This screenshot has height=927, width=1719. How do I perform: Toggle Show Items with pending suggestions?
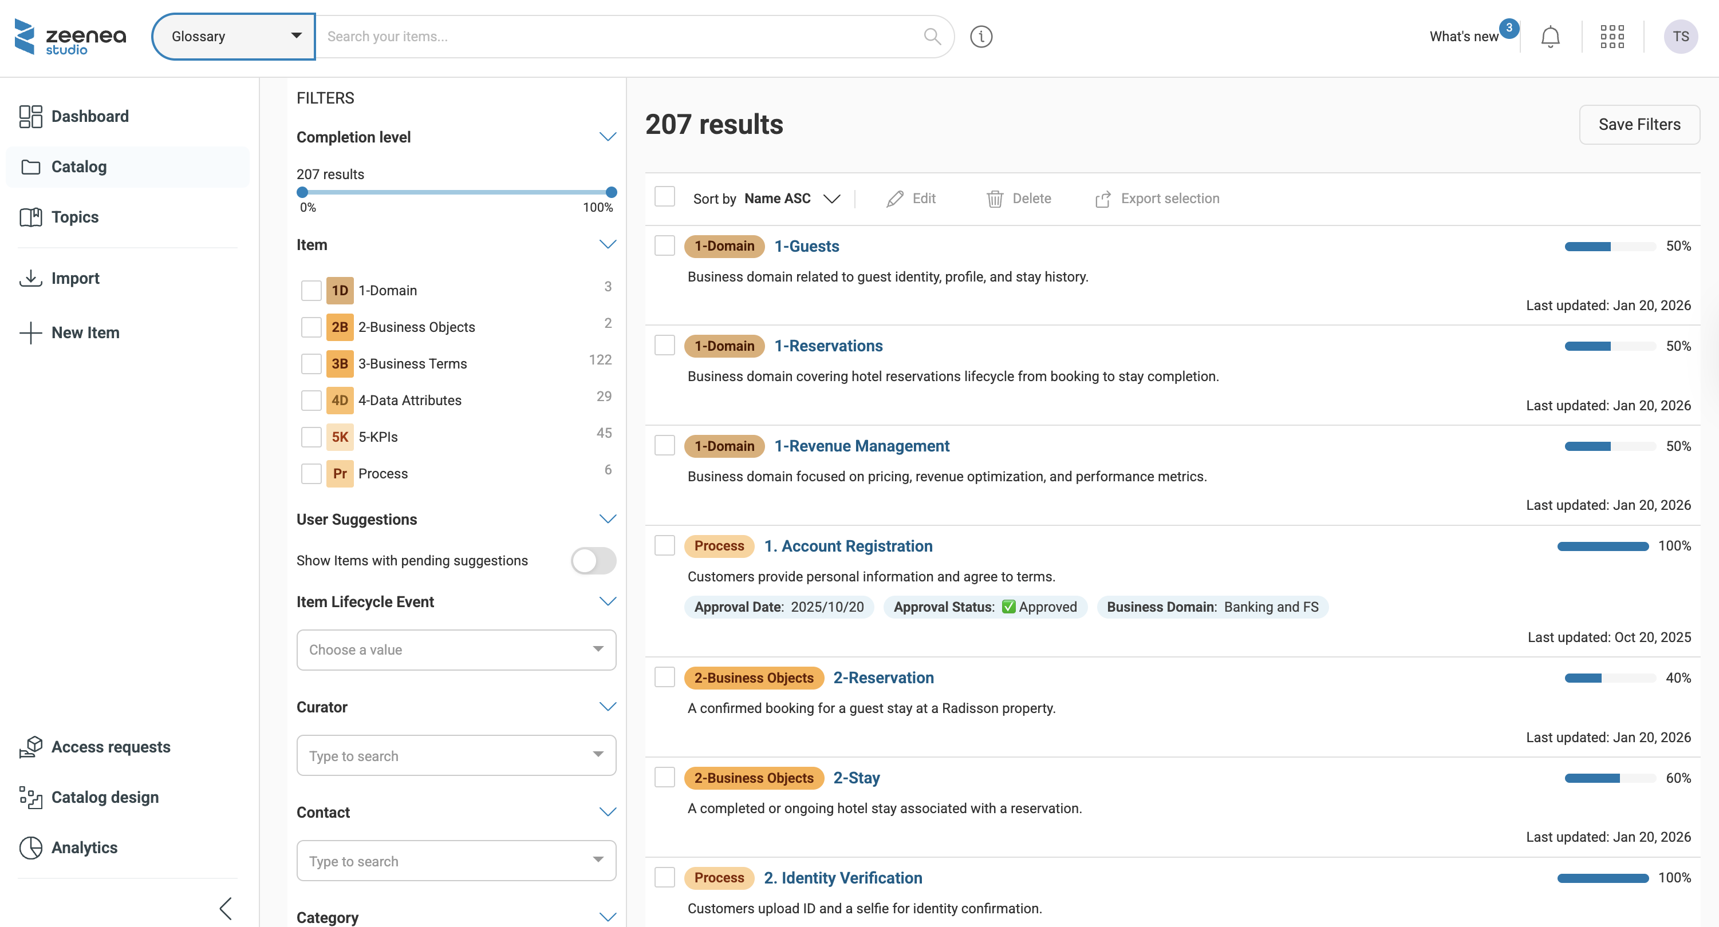[x=593, y=560]
